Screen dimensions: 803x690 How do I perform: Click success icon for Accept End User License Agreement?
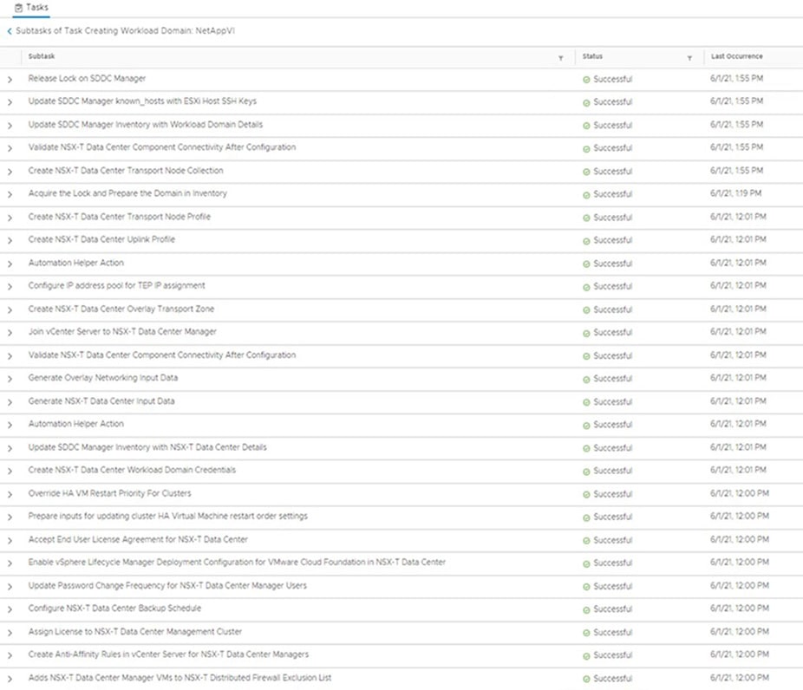click(x=586, y=541)
